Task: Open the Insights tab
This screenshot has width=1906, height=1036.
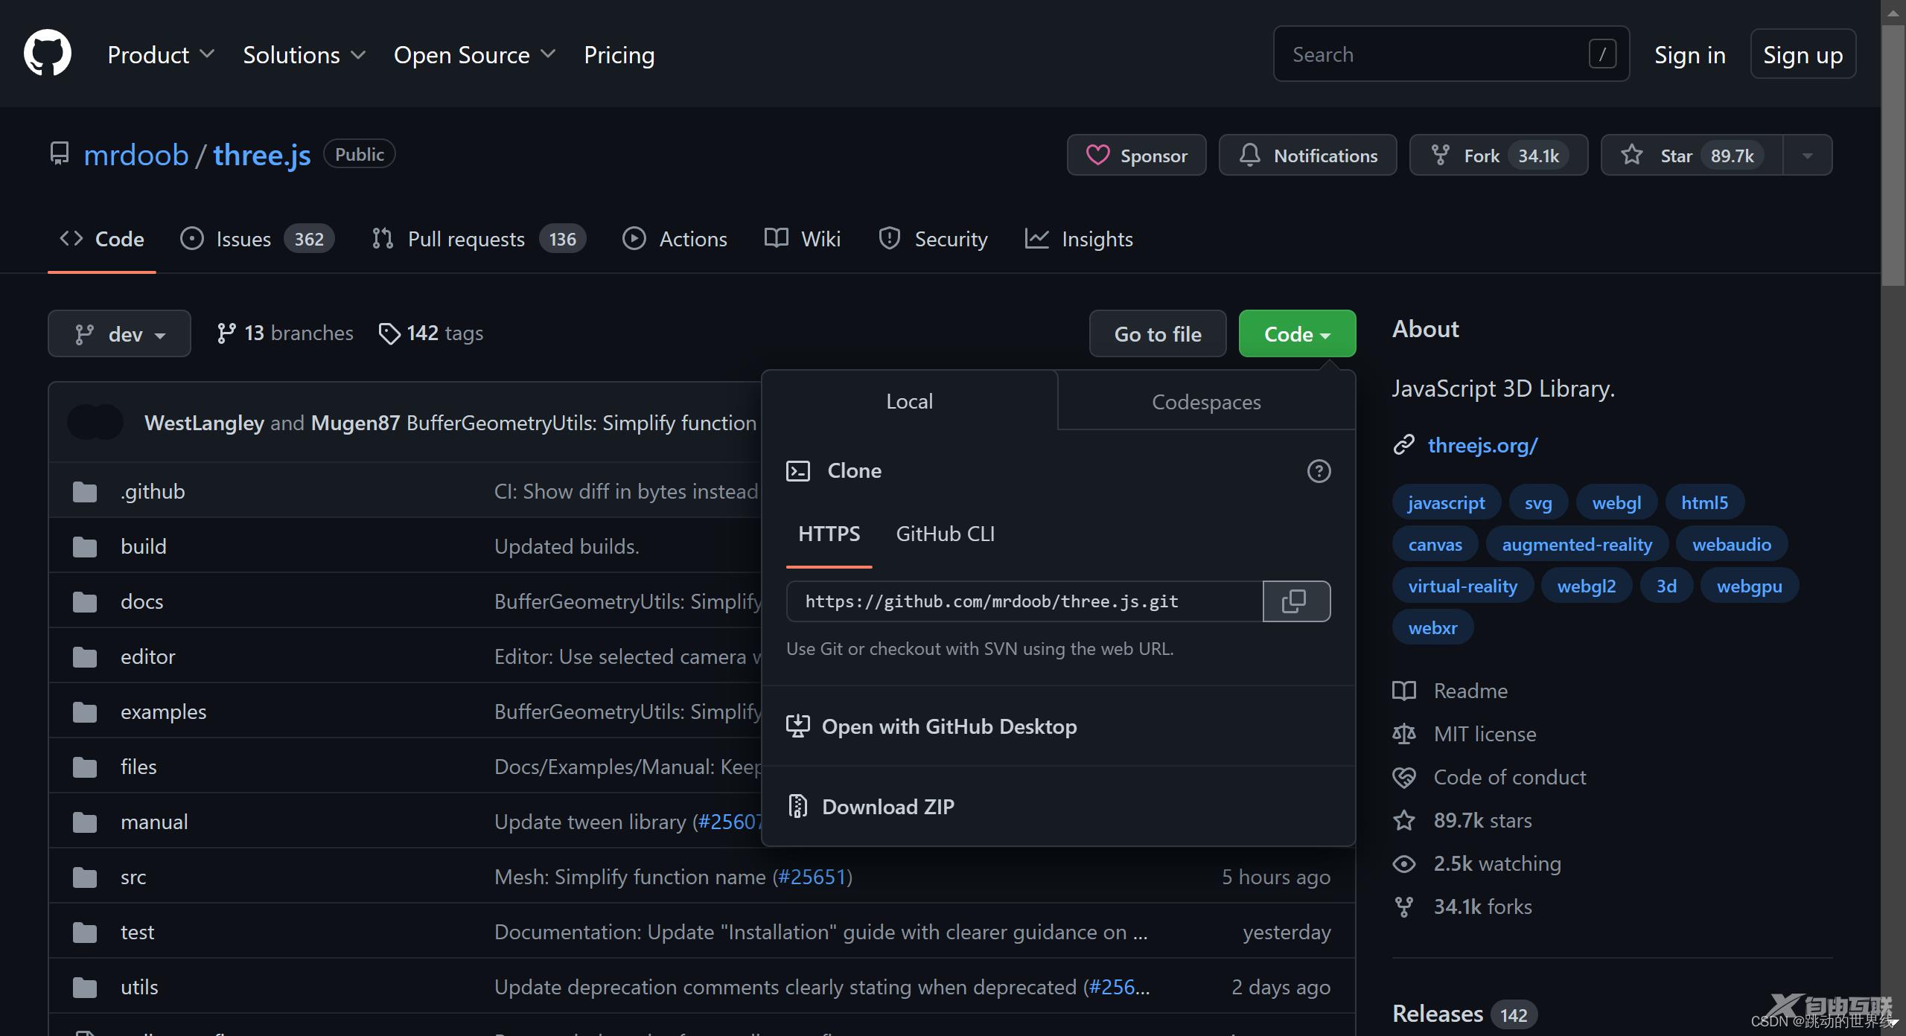Action: click(1079, 239)
